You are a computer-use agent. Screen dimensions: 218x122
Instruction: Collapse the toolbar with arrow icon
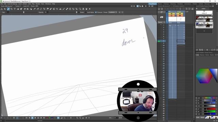[x=90, y=9]
